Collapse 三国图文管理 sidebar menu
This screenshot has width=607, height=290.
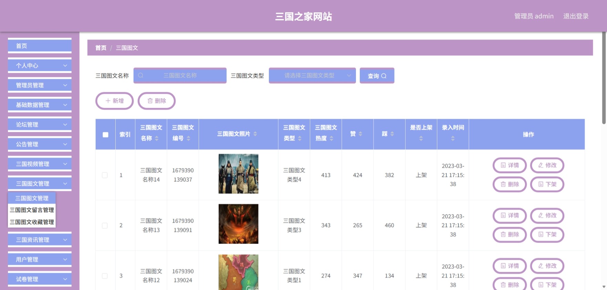pos(40,183)
